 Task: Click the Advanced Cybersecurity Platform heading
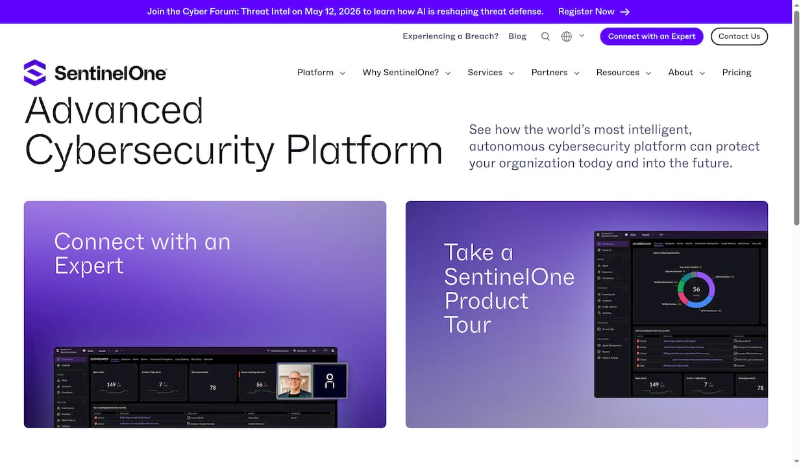(x=234, y=130)
